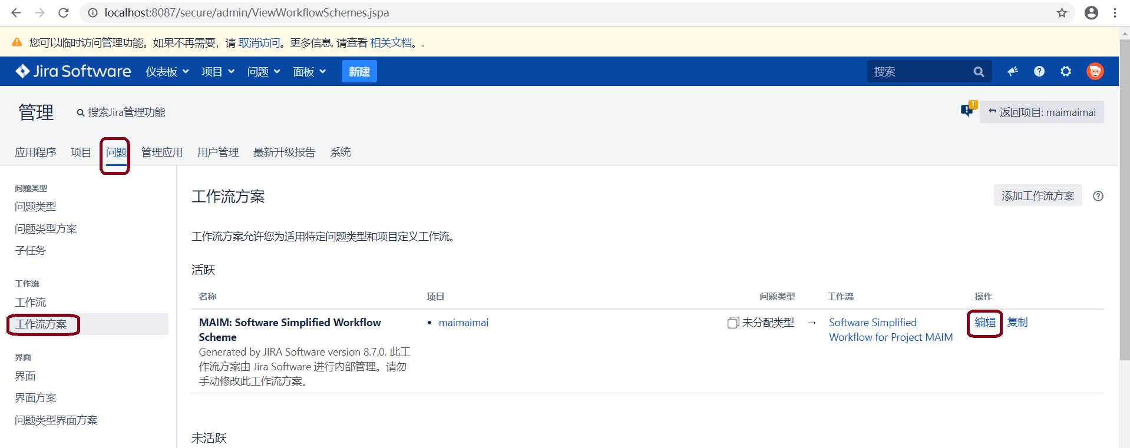The height and width of the screenshot is (448, 1130).
Task: Click the magnifier icon in search box
Action: point(979,71)
